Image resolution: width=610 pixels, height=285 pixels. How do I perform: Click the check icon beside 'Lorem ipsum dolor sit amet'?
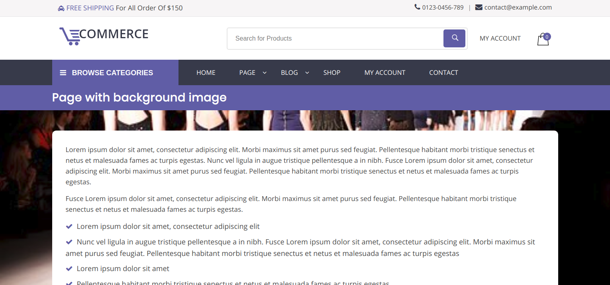tap(69, 269)
